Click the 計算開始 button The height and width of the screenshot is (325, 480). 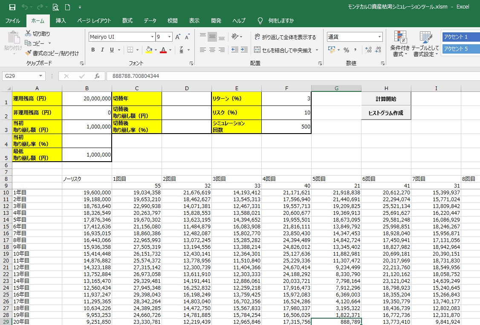(386, 99)
